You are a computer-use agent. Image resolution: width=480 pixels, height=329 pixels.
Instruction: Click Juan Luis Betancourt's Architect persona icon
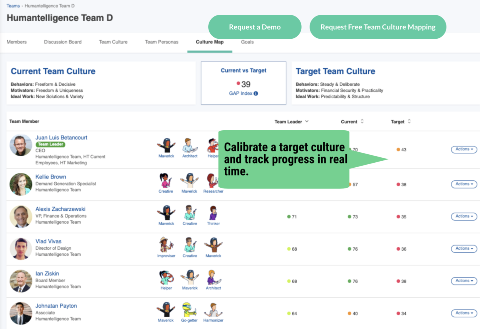[190, 145]
